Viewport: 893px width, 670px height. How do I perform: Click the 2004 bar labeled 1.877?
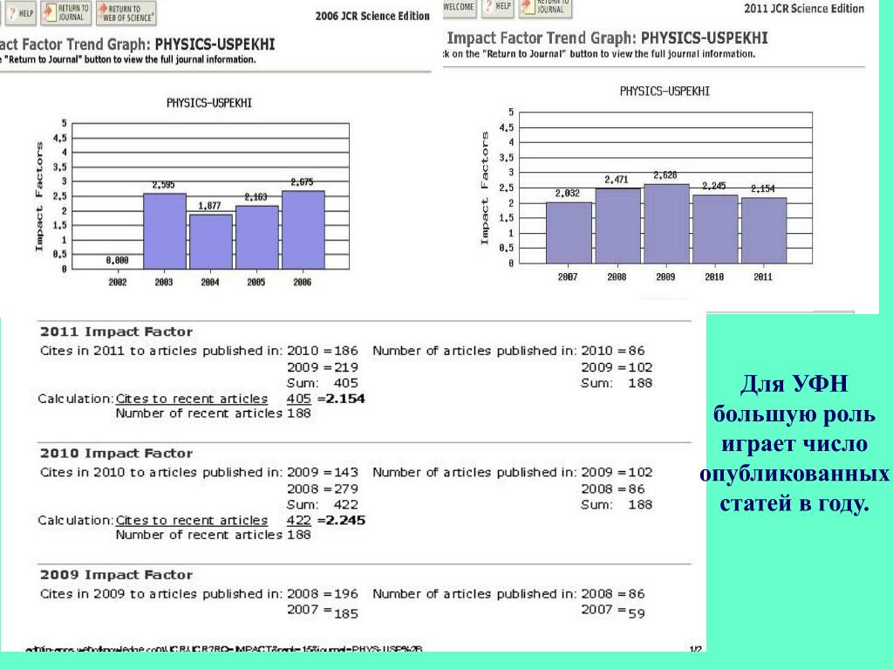211,242
